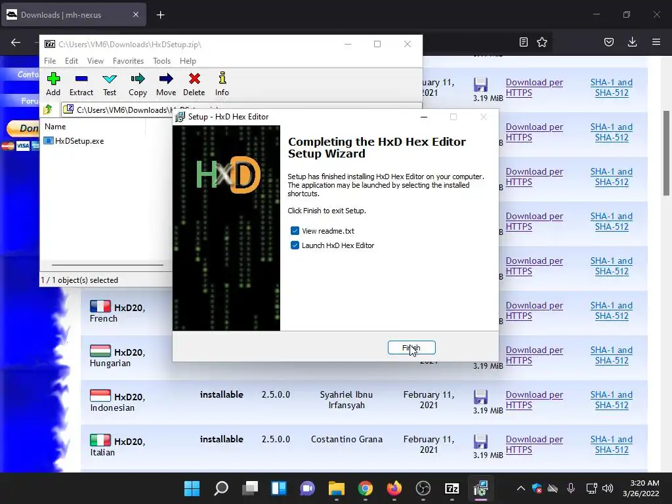This screenshot has width=672, height=504.
Task: Open SHA-1 and SHA-512 link for Italian row
Action: tap(612, 444)
